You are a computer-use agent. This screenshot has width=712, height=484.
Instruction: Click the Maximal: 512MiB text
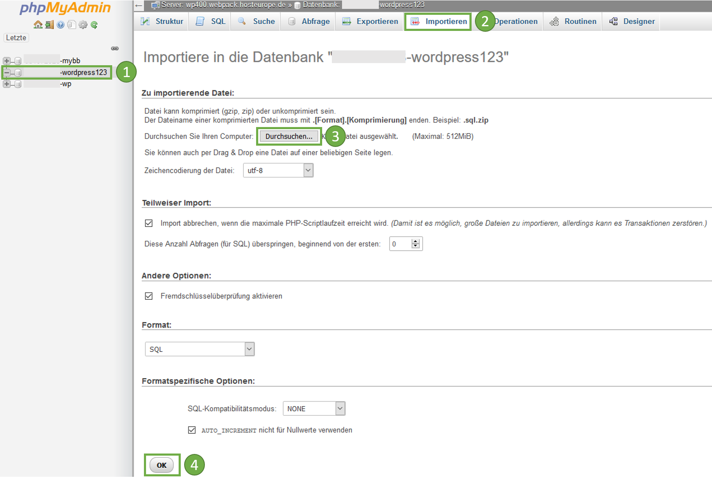pyautogui.click(x=443, y=136)
